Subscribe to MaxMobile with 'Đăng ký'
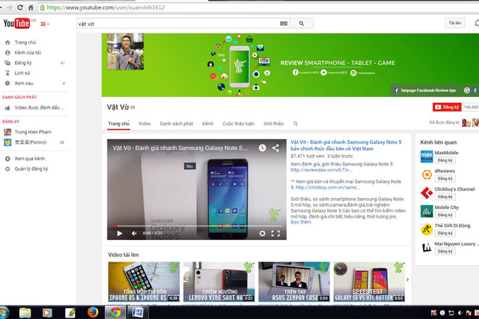This screenshot has height=319, width=479. 445,160
